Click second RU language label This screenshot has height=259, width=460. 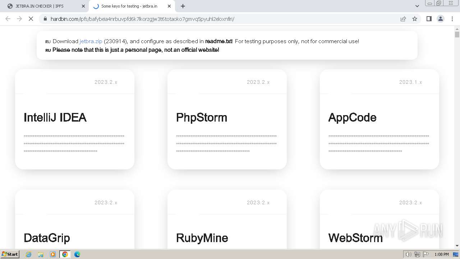(48, 50)
